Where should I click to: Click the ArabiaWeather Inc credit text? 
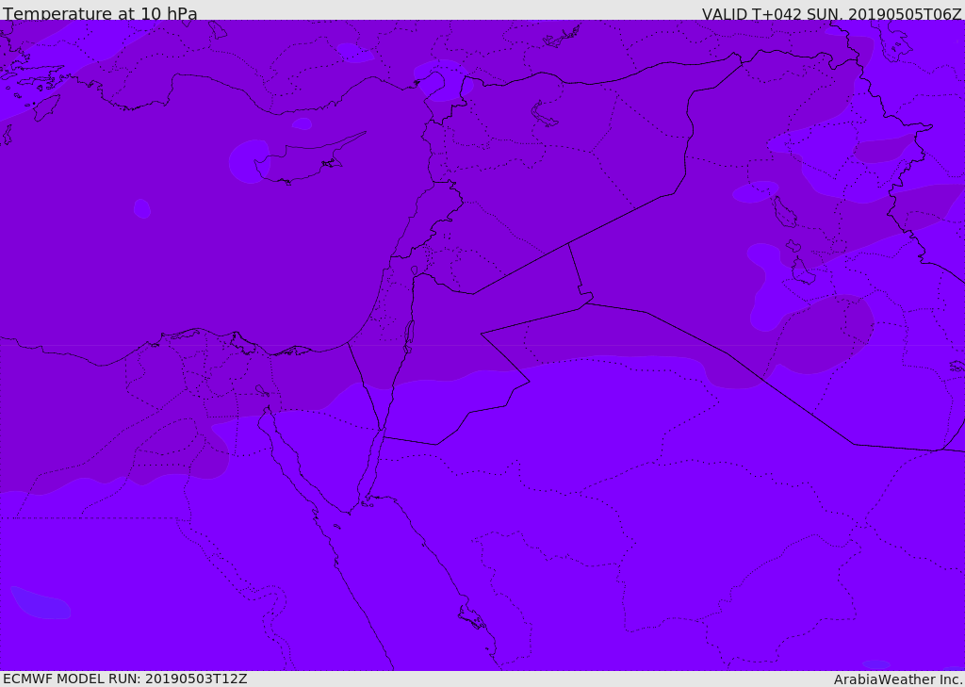coord(897,679)
